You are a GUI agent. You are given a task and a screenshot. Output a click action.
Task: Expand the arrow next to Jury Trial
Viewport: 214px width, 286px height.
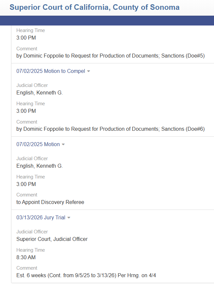click(69, 218)
